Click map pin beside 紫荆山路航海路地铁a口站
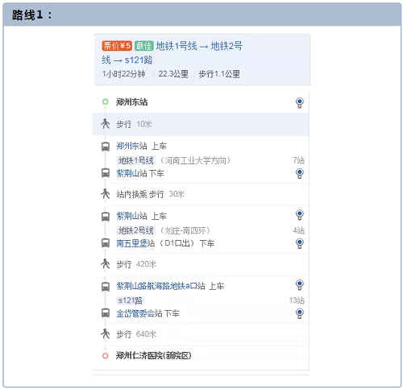403x389 pixels. 299,285
